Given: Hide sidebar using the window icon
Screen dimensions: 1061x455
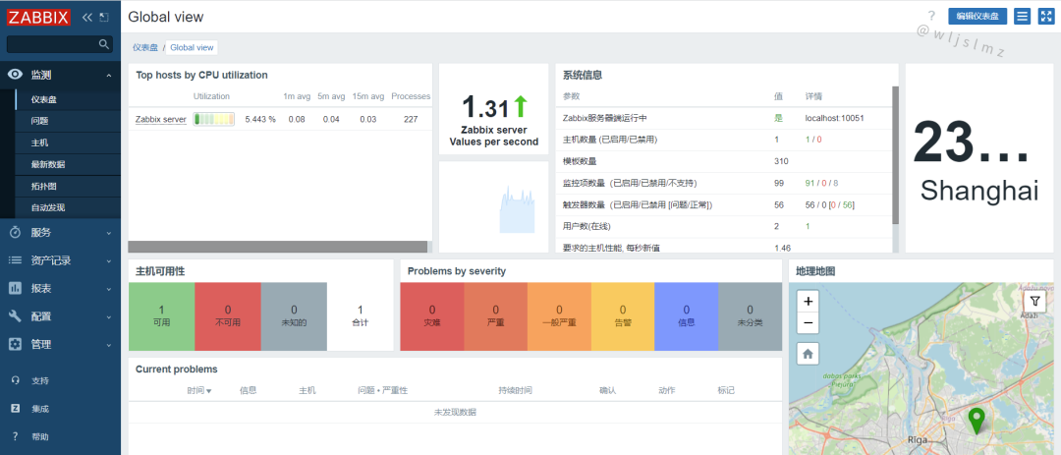Looking at the screenshot, I should coord(103,18).
